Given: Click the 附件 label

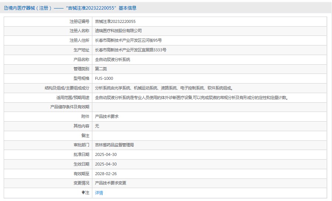Looking at the screenshot, I should click(x=85, y=116).
